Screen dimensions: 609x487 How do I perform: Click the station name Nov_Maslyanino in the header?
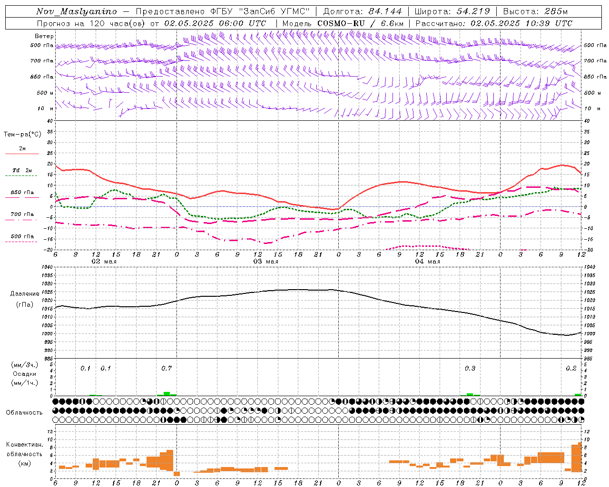coord(77,11)
